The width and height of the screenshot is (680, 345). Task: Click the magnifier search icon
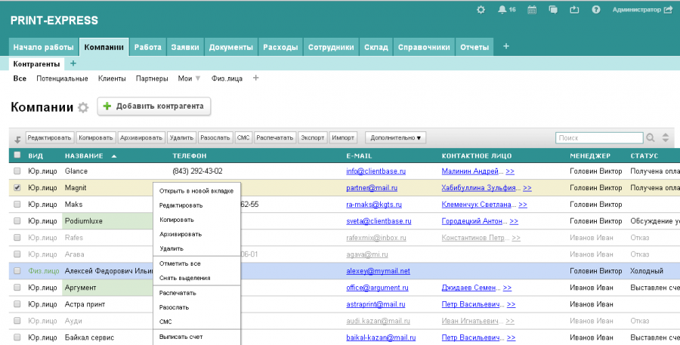(650, 138)
